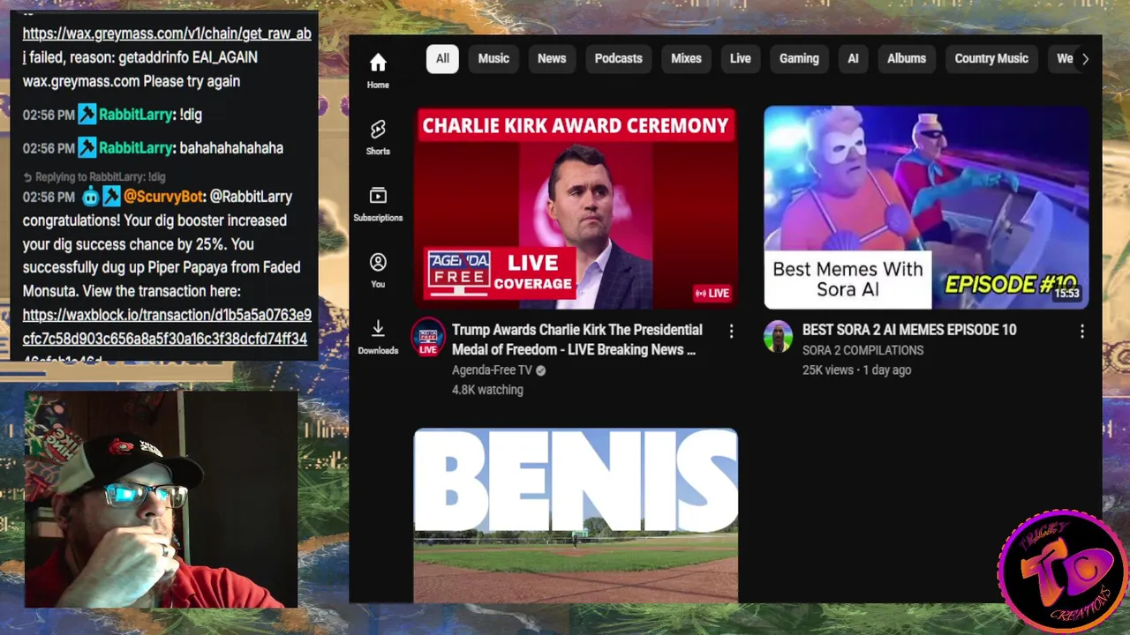
Task: Open YouTube Home in the sidebar
Action: click(x=378, y=71)
